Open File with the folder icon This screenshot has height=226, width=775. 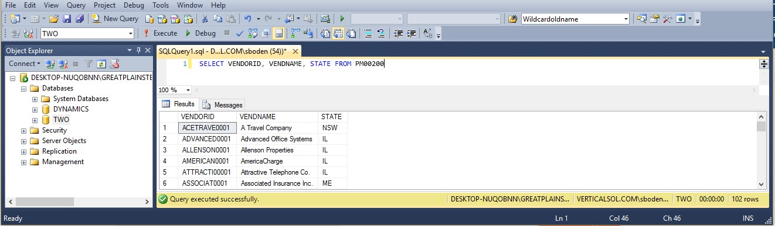coord(54,19)
